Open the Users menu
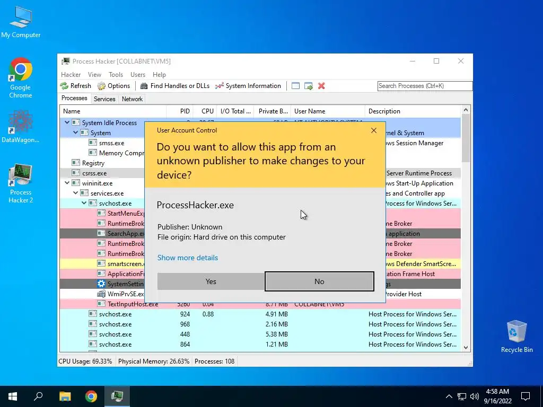Image resolution: width=543 pixels, height=407 pixels. pyautogui.click(x=138, y=74)
